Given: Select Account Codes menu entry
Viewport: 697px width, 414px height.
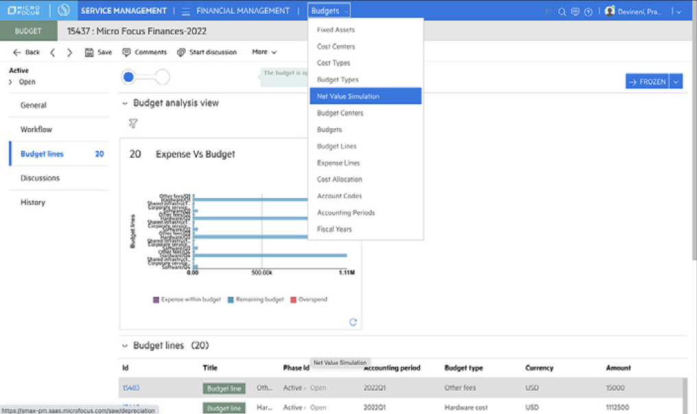Looking at the screenshot, I should pos(366,196).
